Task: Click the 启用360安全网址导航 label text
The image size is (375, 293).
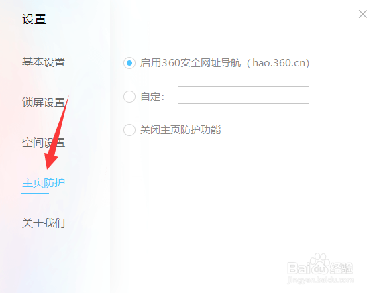Action: pos(191,63)
